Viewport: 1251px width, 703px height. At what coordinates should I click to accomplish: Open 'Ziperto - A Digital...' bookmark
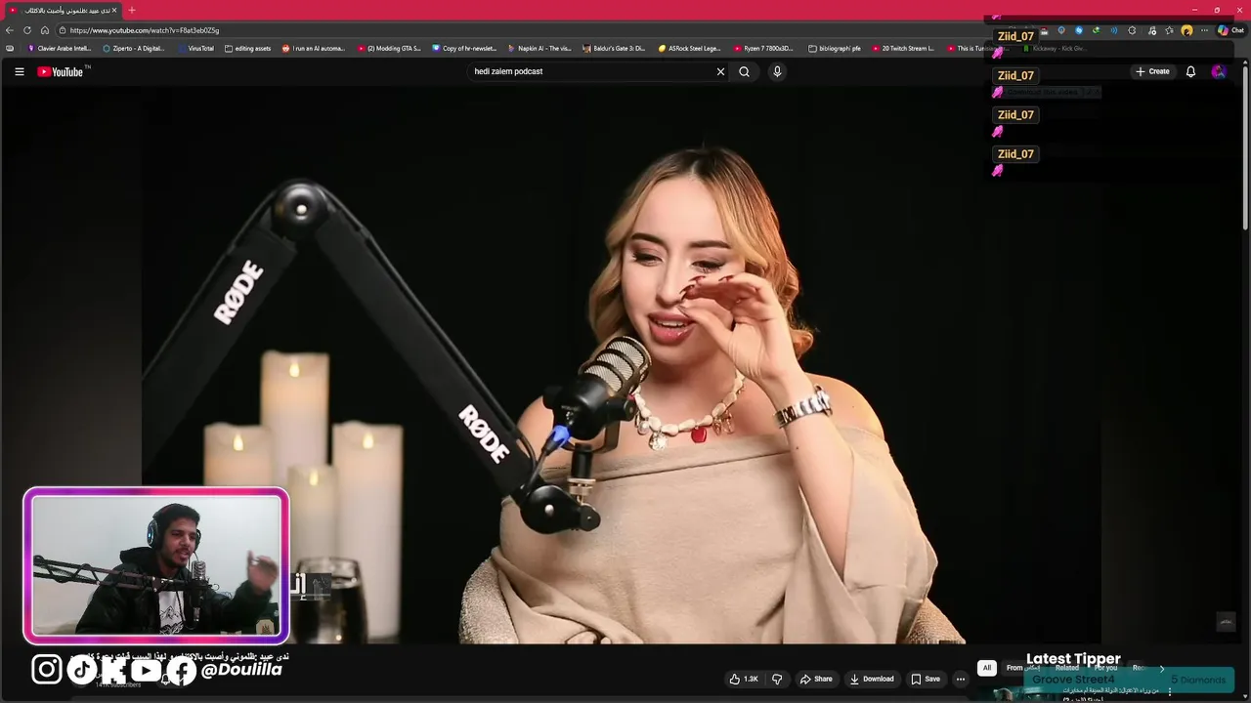coord(133,48)
